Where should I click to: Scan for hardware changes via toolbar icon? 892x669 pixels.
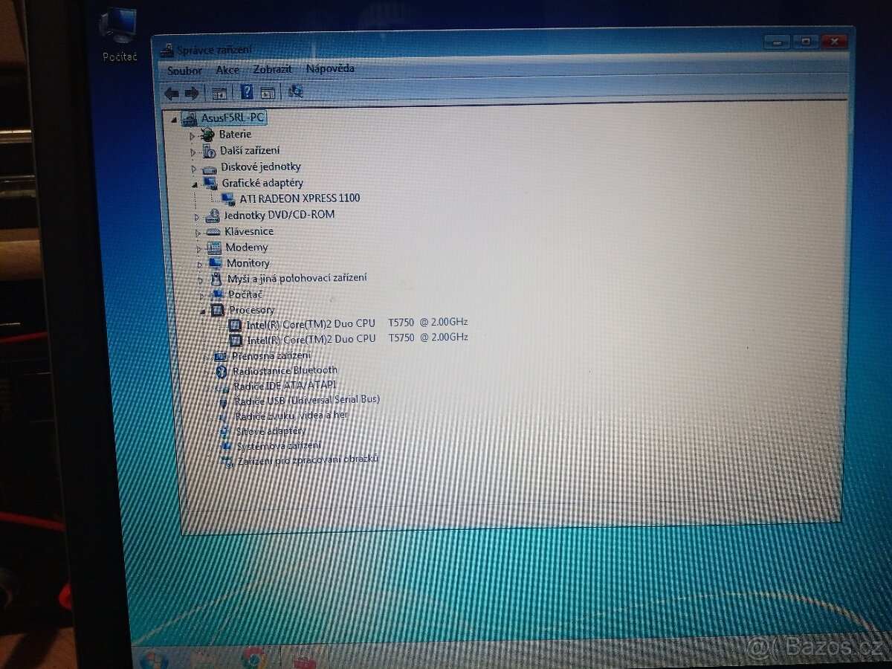296,91
